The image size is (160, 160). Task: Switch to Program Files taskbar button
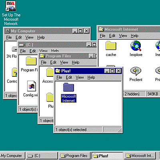pos(74,156)
